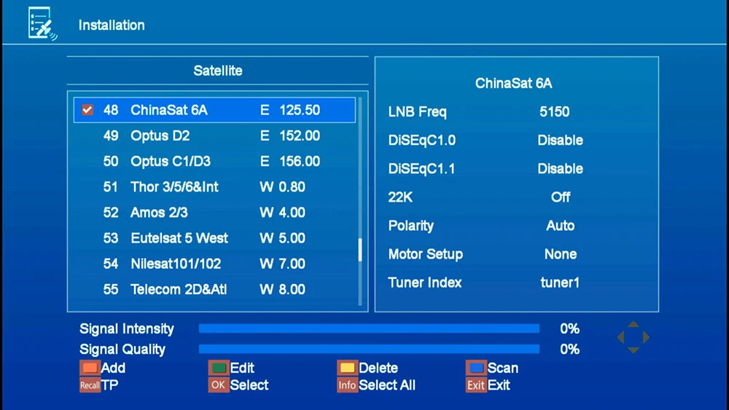Click the W 7.00 position value
The image size is (729, 410).
pos(282,264)
